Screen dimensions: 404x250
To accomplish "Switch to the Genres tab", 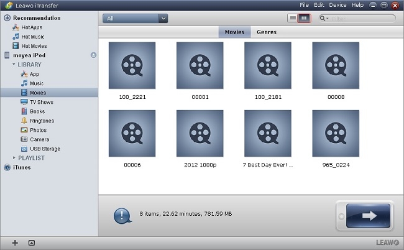I will 266,32.
